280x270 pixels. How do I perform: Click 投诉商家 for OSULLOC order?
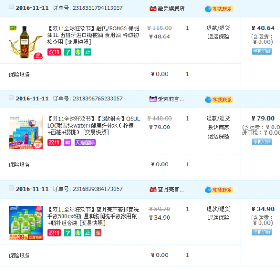pos(218,128)
